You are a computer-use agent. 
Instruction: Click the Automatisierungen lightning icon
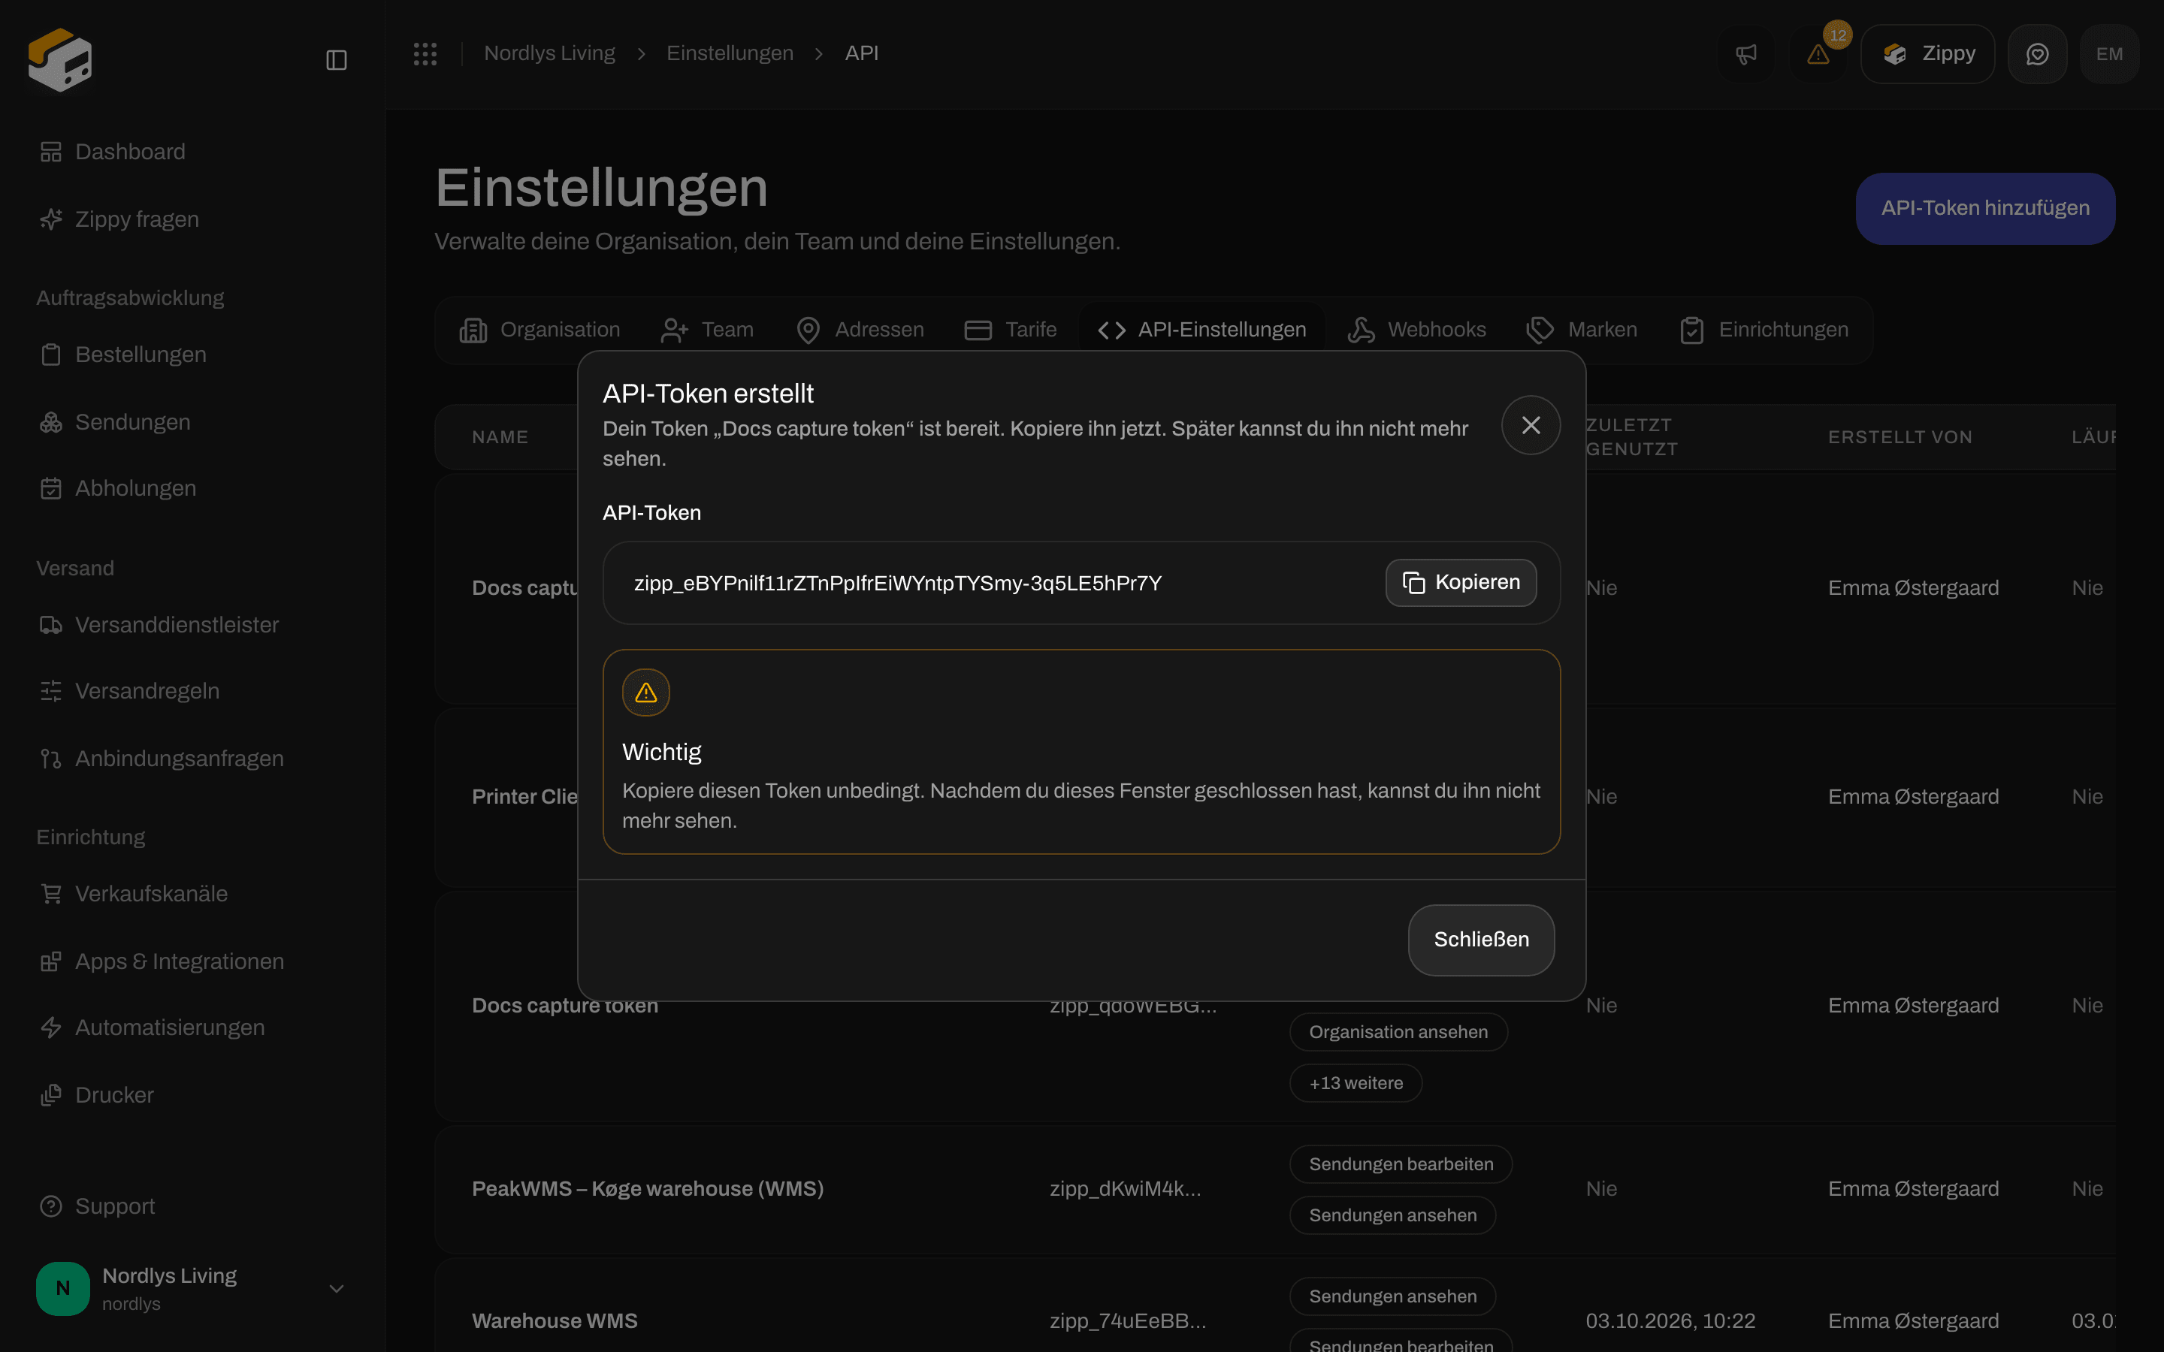51,1028
